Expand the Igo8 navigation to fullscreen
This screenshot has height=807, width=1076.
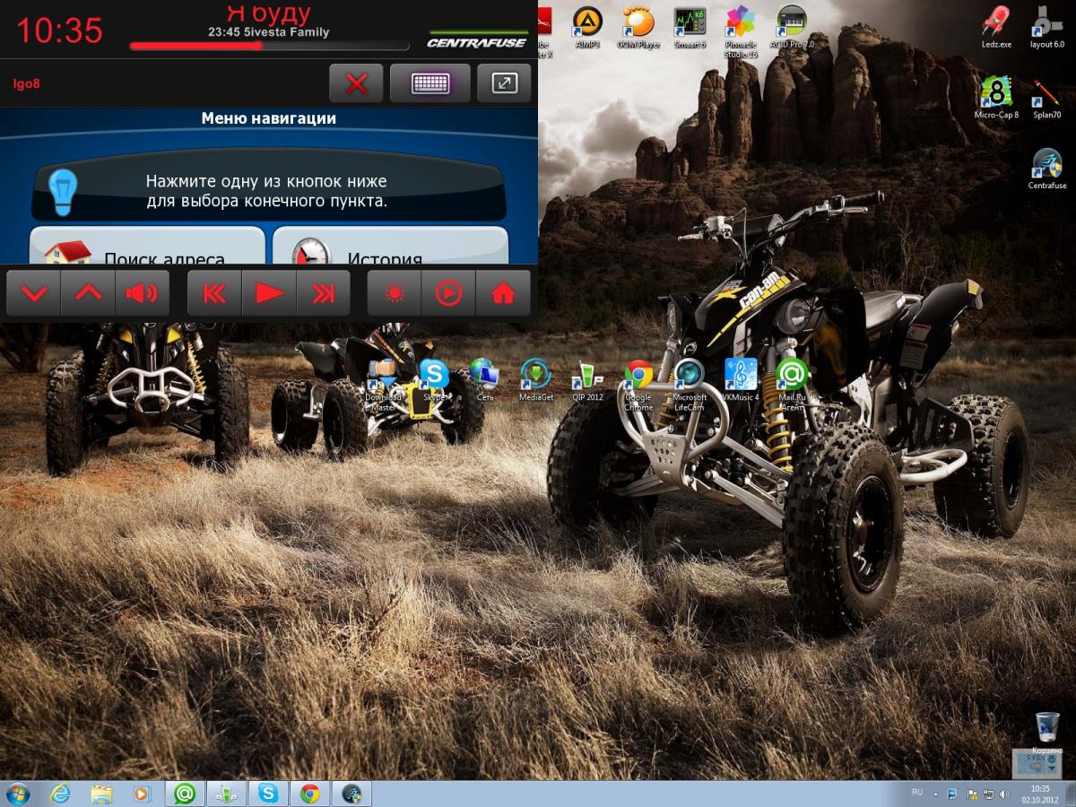[504, 83]
